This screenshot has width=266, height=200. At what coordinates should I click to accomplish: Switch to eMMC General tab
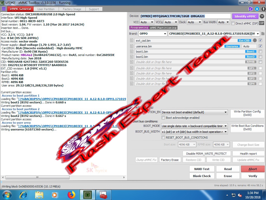[x=20, y=9]
